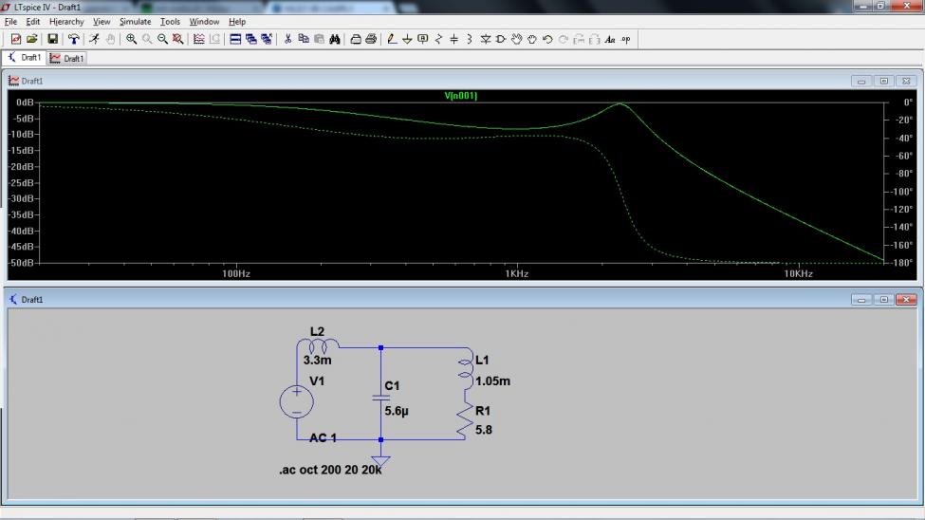Open a file with the folder icon
This screenshot has width=925, height=520.
pyautogui.click(x=32, y=40)
